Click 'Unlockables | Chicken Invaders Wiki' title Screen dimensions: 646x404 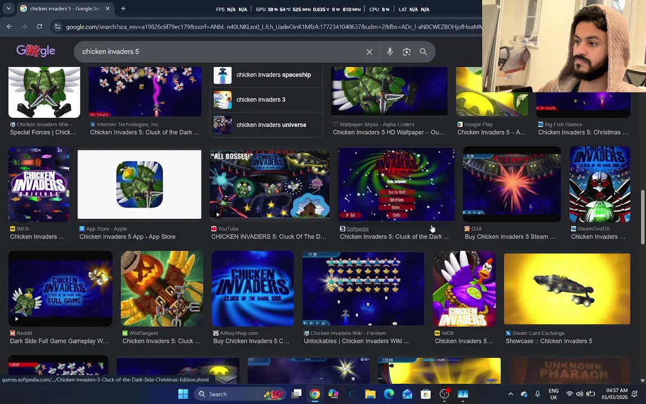[356, 341]
